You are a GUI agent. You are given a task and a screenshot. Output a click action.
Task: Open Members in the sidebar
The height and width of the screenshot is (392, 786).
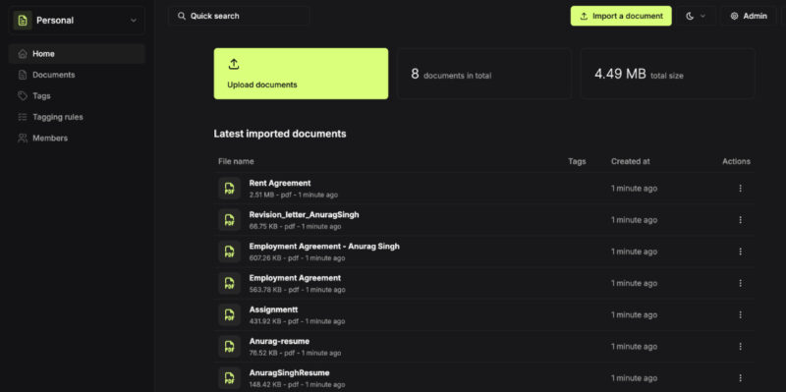[77, 138]
